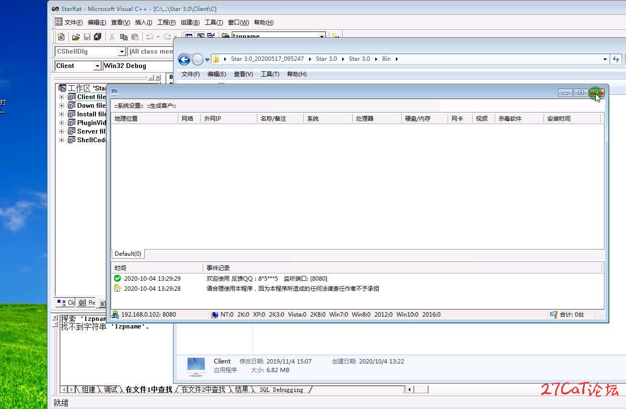626x409 pixels.
Task: Click the 事件记录 log column header
Action: [403, 268]
